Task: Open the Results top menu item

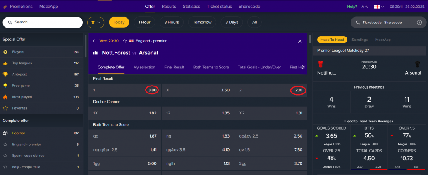Action: [169, 7]
